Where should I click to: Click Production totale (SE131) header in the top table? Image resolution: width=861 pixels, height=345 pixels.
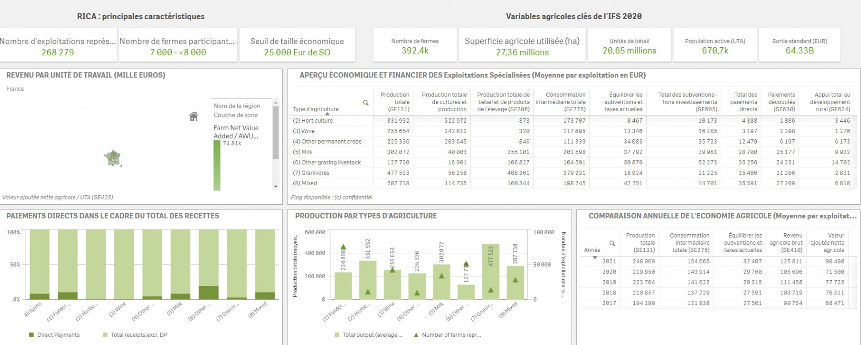point(395,102)
